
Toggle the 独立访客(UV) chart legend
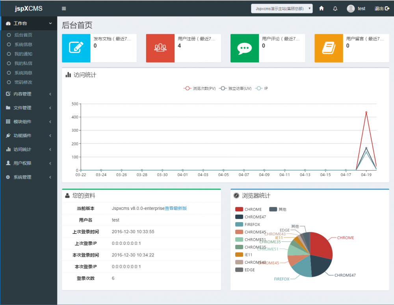pyautogui.click(x=232, y=88)
